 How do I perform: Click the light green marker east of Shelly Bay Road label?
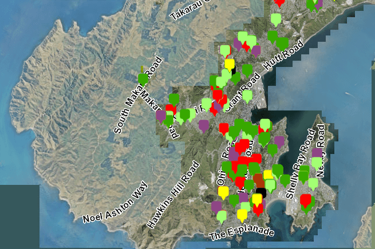(313, 184)
